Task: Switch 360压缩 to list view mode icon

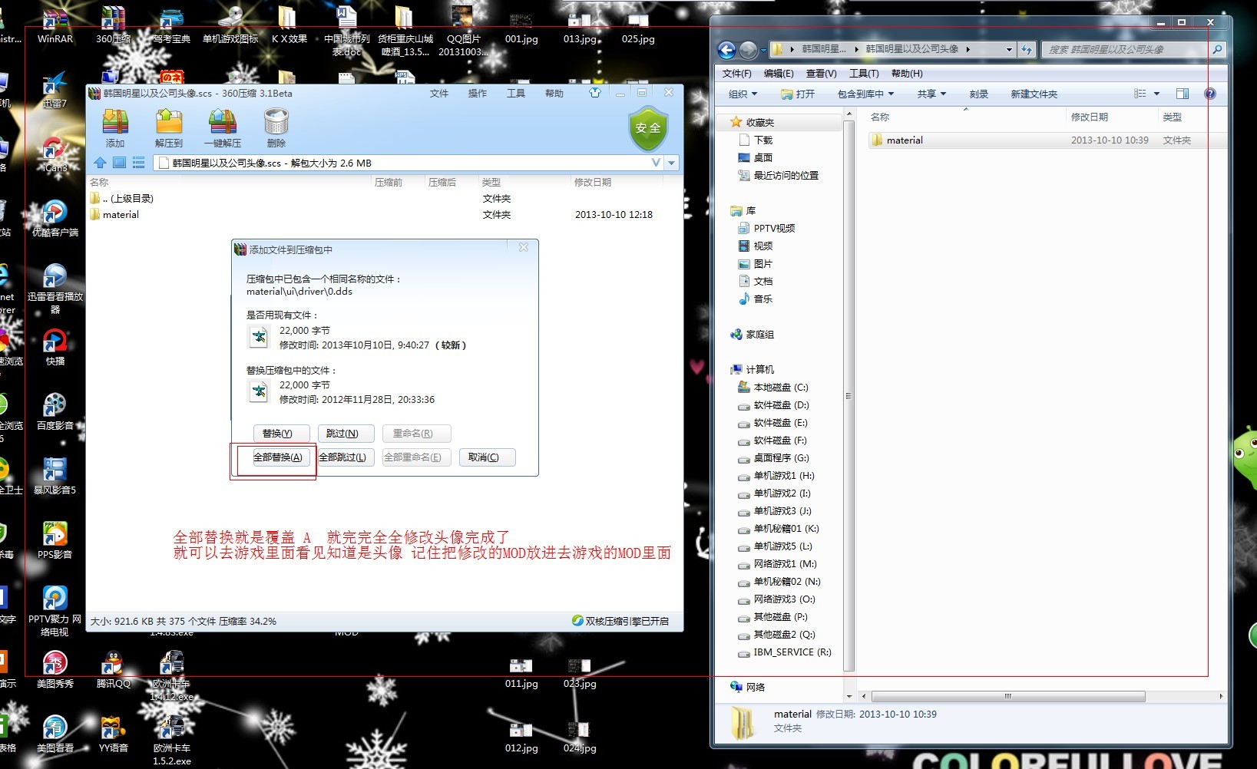Action: point(139,163)
